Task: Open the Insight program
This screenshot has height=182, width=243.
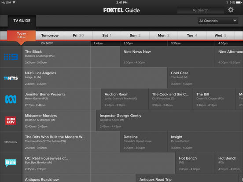Action: [205, 142]
